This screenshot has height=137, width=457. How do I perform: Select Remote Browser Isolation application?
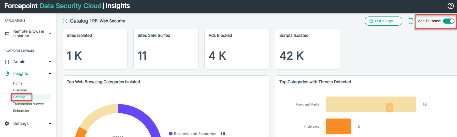pyautogui.click(x=29, y=34)
